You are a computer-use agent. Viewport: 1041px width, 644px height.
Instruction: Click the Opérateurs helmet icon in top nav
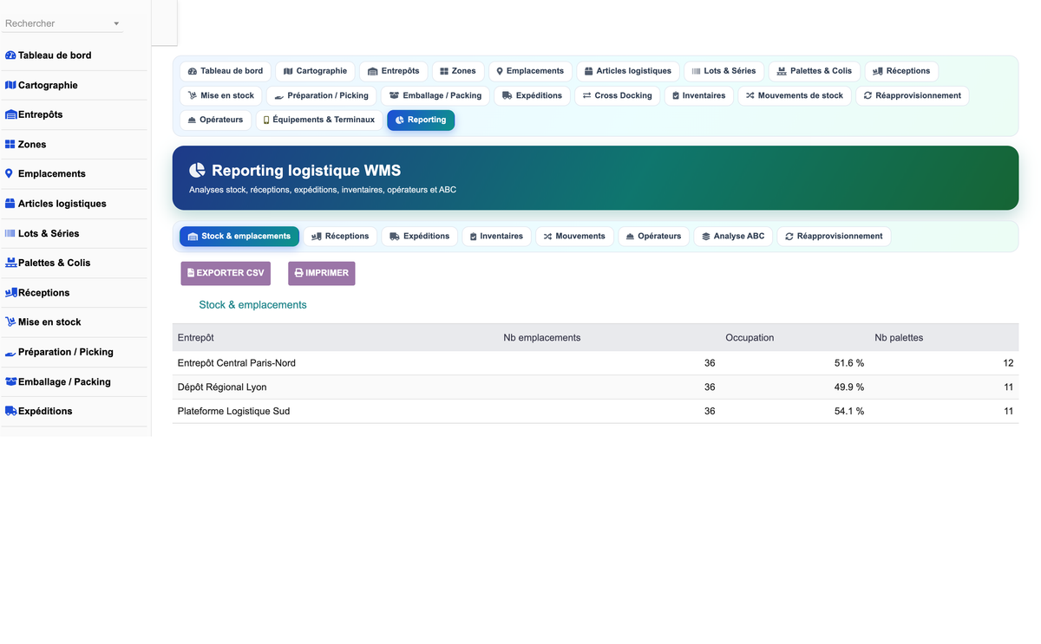tap(193, 120)
